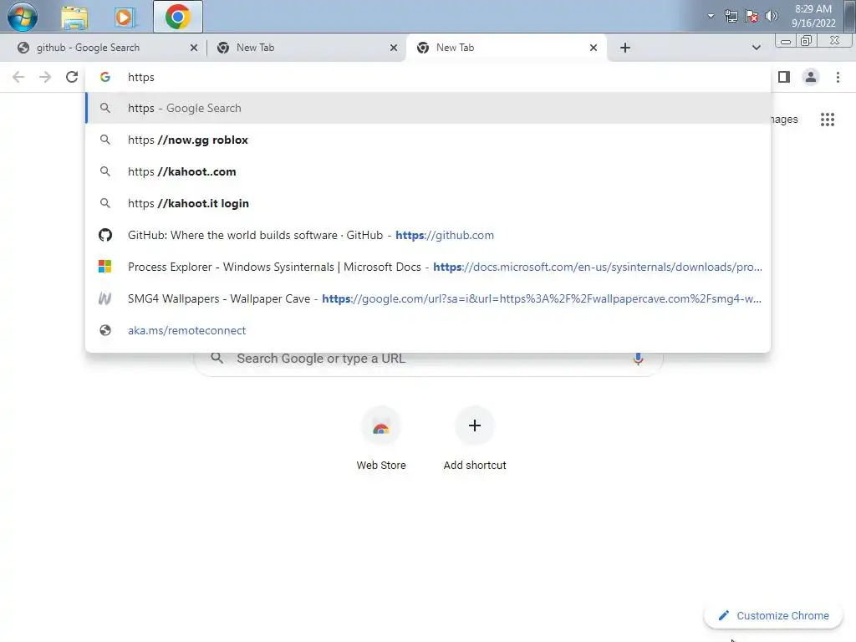
Task: Open the Process Explorer Microsoft Docs suggestion
Action: coord(428,267)
